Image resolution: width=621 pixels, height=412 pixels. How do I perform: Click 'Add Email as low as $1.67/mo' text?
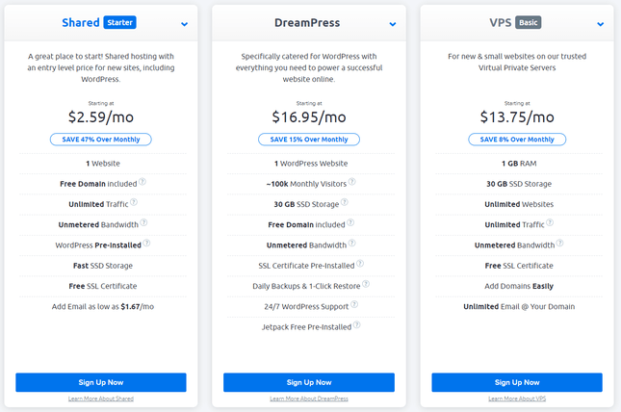[x=103, y=307]
